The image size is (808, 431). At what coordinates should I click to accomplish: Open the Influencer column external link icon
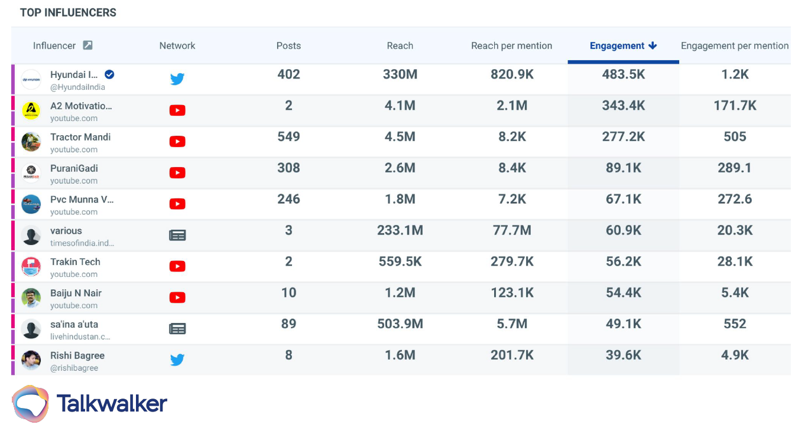pyautogui.click(x=87, y=45)
